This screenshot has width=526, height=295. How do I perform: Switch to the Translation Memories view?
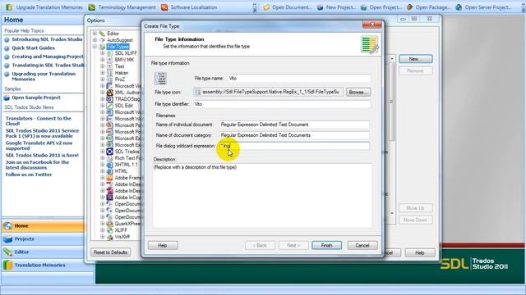[x=43, y=265]
